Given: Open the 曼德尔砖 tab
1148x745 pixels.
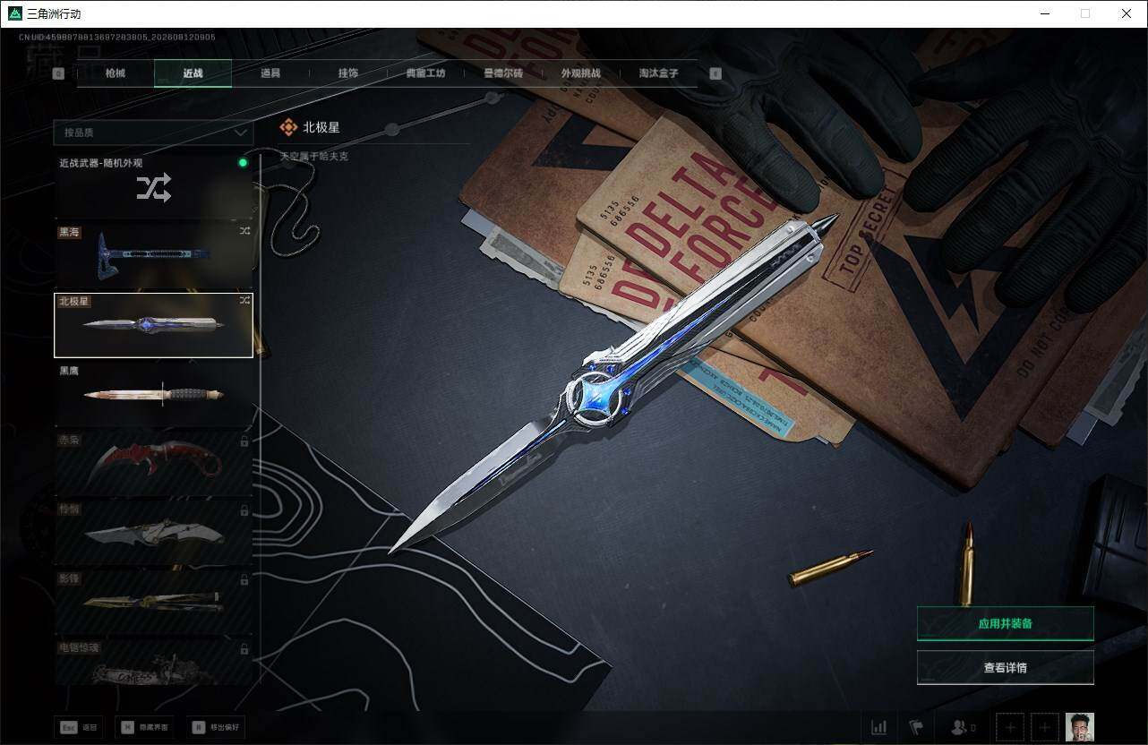Looking at the screenshot, I should click(503, 73).
